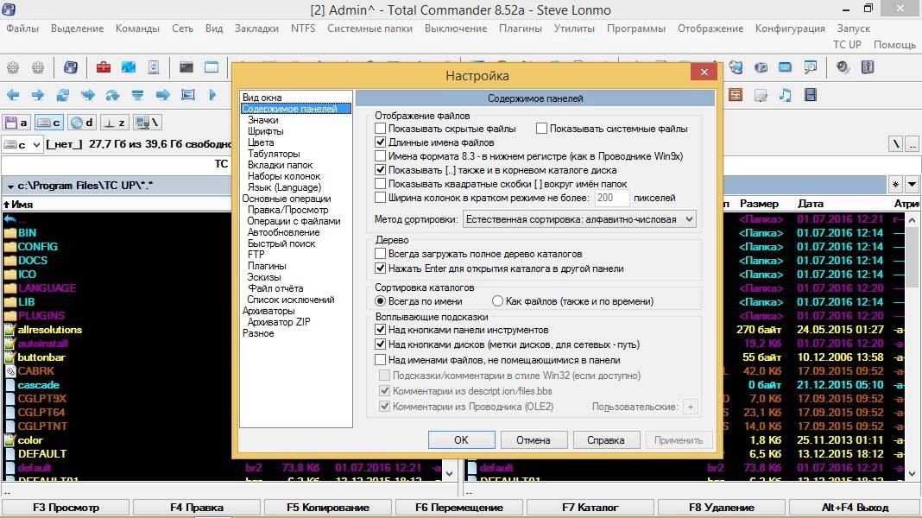Image resolution: width=922 pixels, height=518 pixels.
Task: Click the music notes toolbar icon
Action: click(x=786, y=95)
